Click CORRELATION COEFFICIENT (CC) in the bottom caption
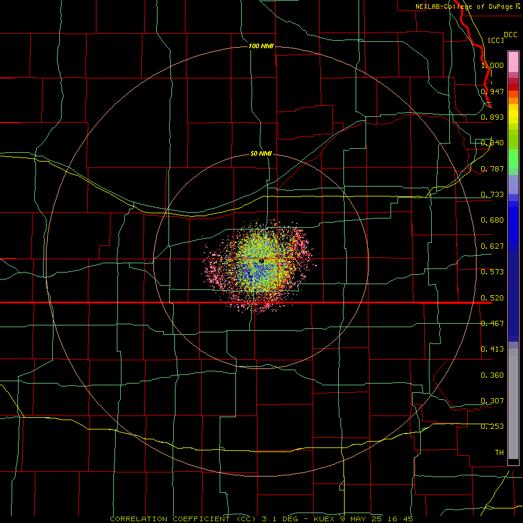Screen dimensions: 523x523 pyautogui.click(x=183, y=519)
